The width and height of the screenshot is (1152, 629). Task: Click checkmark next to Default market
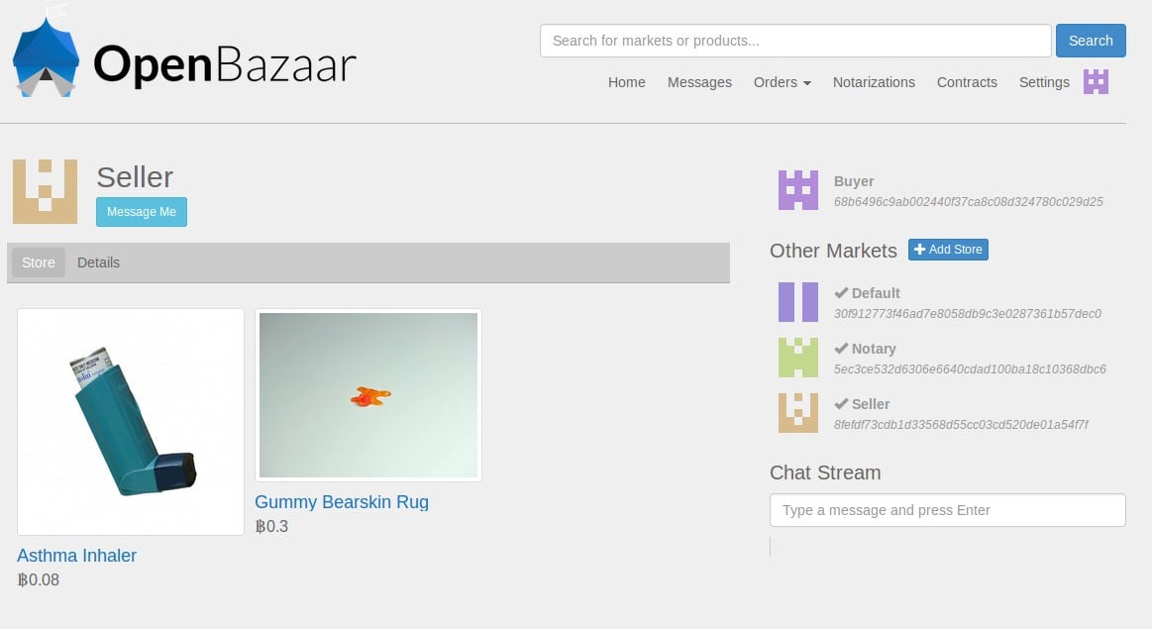(x=841, y=293)
